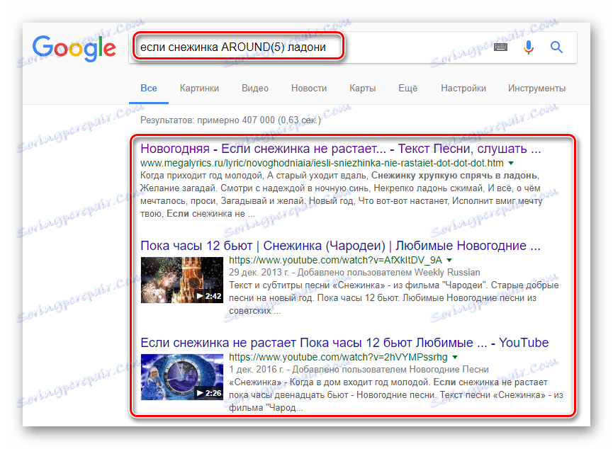
Task: Click snippet text "Снежинку хрупкую спрячь в ладонь"
Action: tap(454, 176)
